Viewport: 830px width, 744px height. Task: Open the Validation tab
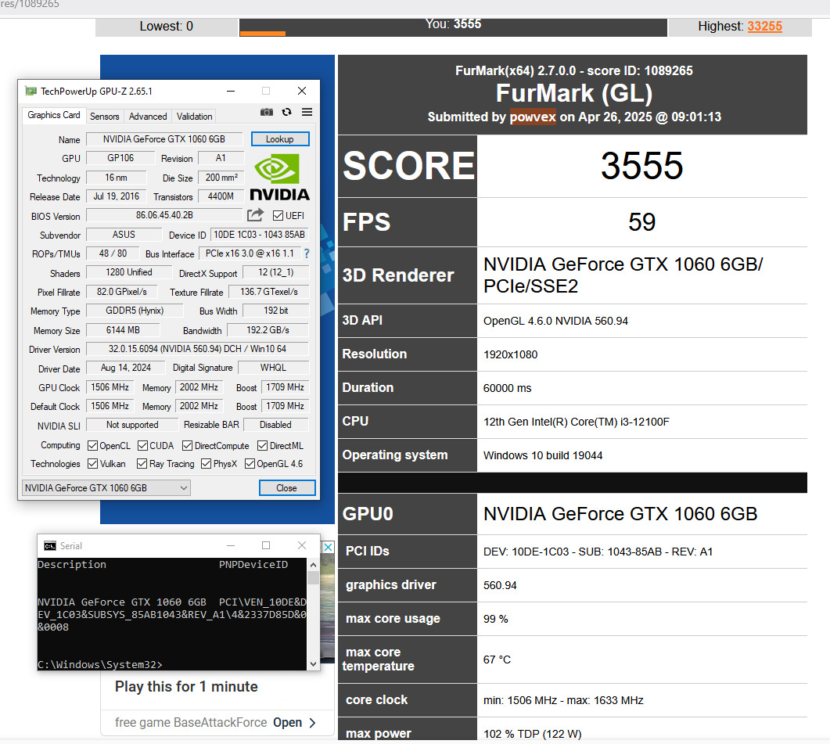pos(194,117)
